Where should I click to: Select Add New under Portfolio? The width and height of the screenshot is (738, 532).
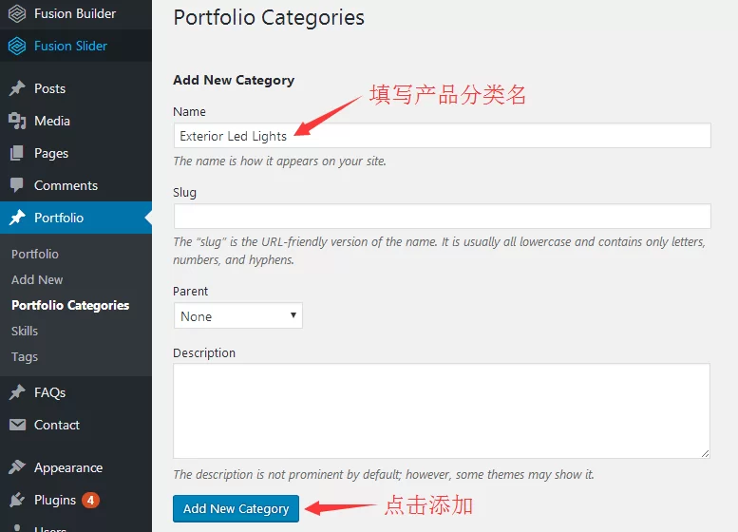(37, 279)
